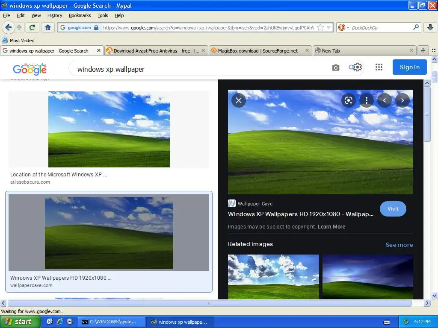Open the Wallpaper Cave source link
438x328 pixels.
pyautogui.click(x=250, y=204)
